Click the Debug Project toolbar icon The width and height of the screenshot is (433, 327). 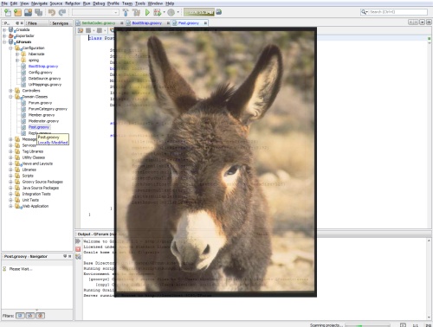pos(158,12)
